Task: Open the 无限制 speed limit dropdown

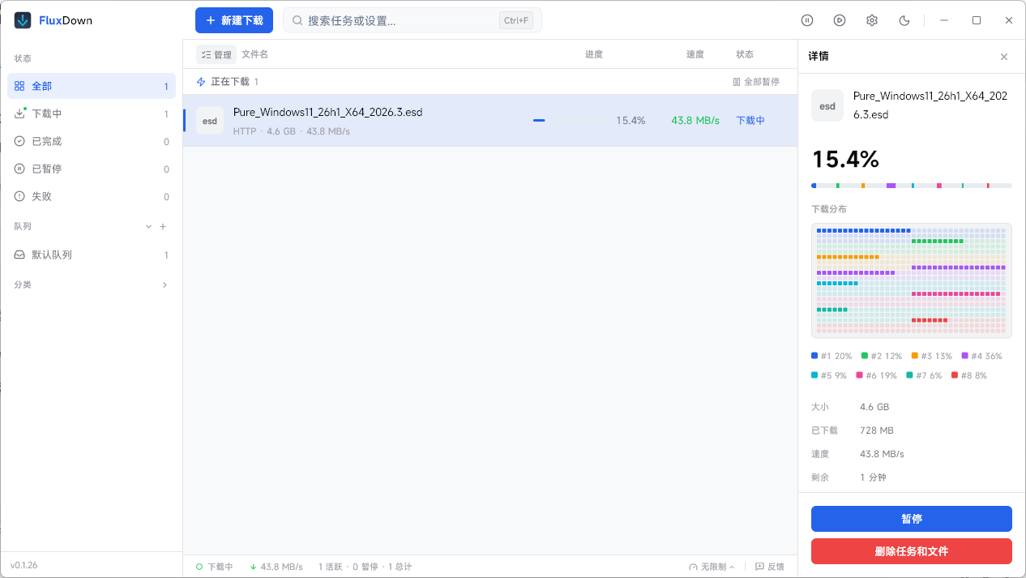Action: click(711, 566)
